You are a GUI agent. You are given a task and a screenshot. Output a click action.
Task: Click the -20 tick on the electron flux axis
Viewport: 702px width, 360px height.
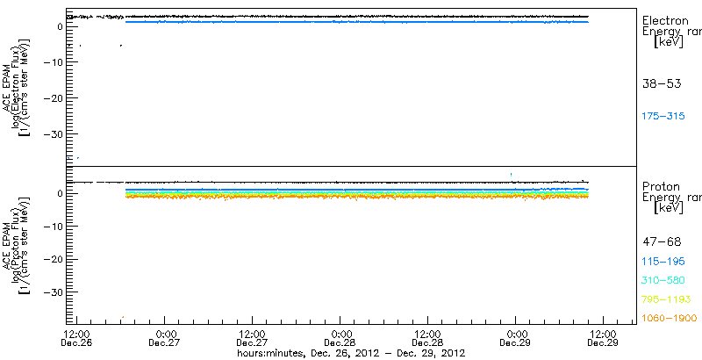(x=53, y=98)
